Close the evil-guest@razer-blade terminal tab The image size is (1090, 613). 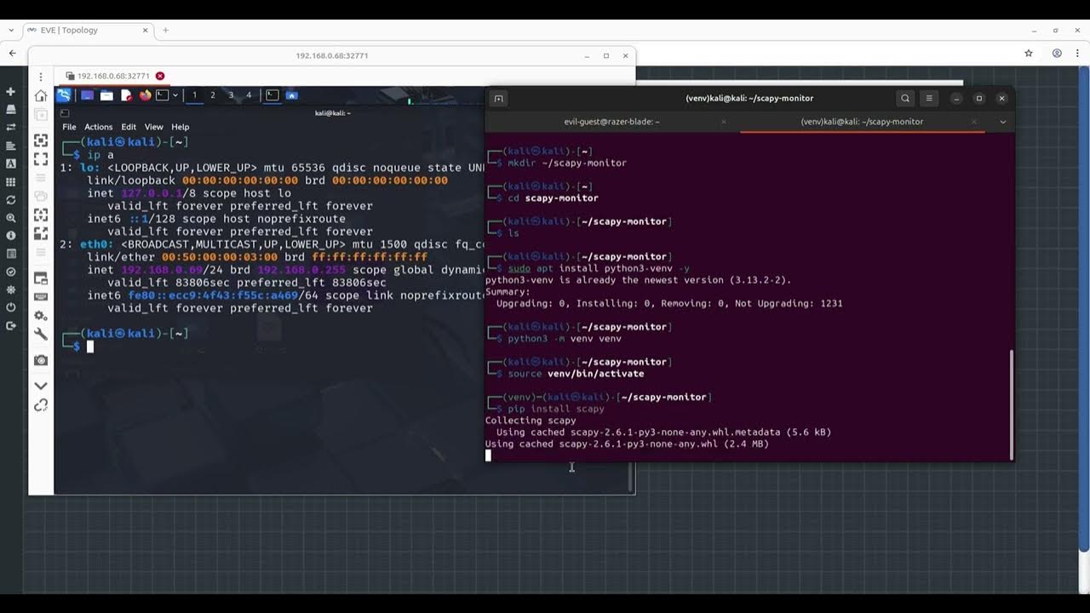pyautogui.click(x=724, y=122)
